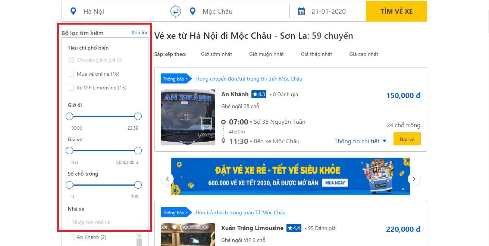The height and width of the screenshot is (246, 489).
Task: Click the TÌM VÉ XE search button
Action: point(396,11)
